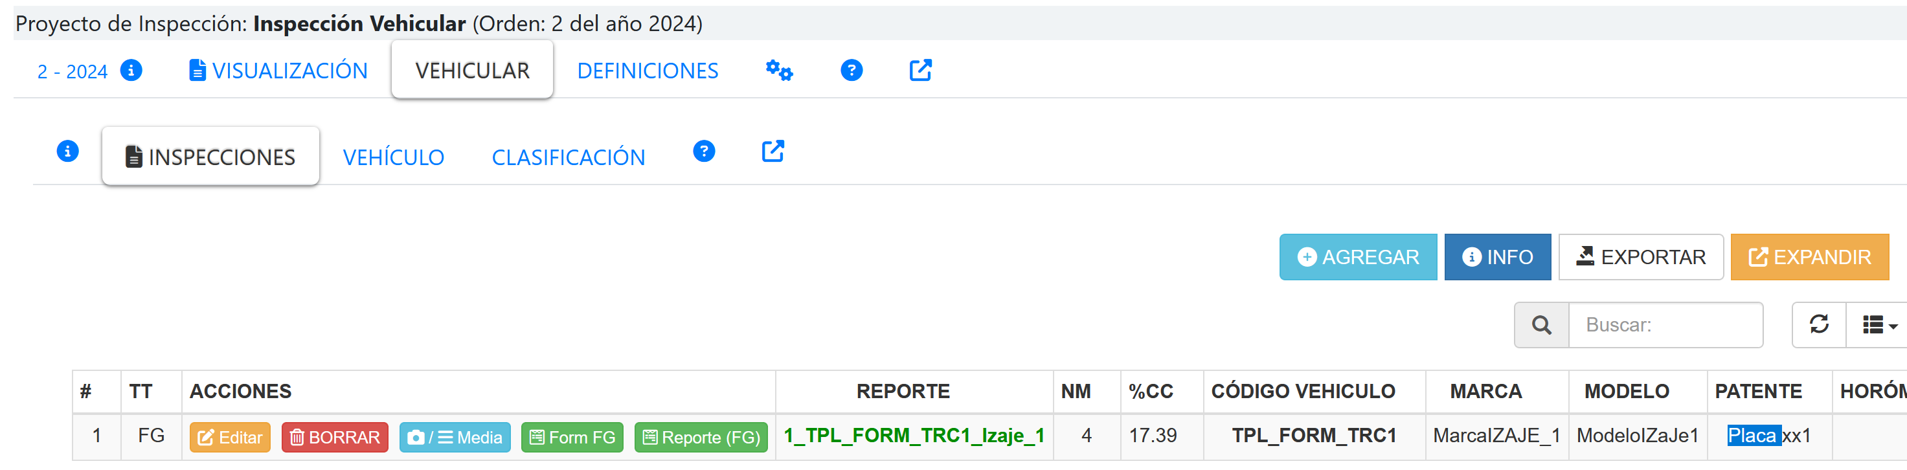Click the help question mark in top tab row

click(852, 71)
